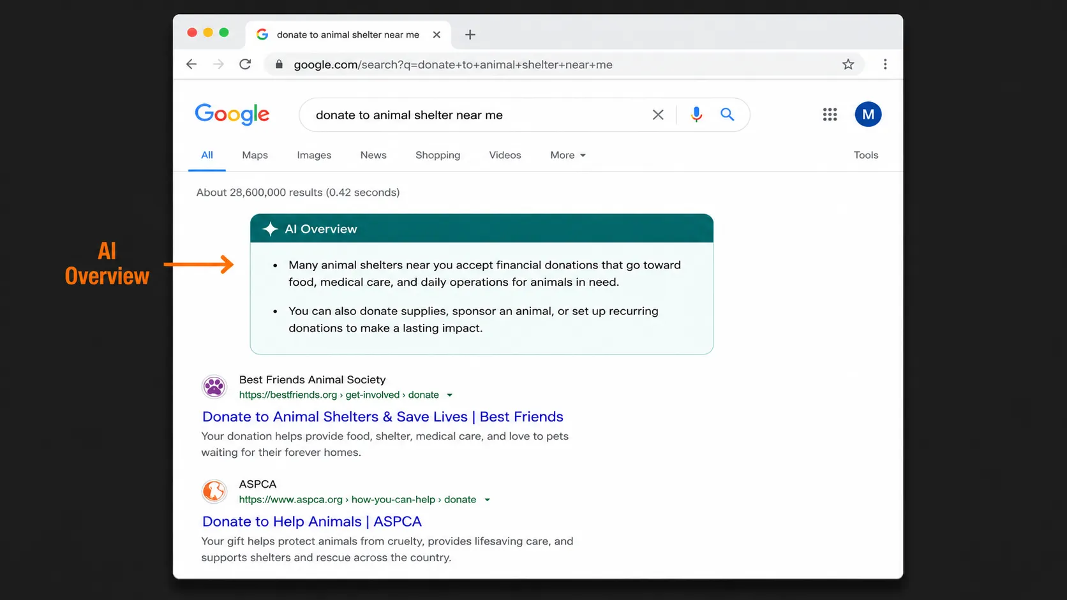Open a new tab with plus button
1067x600 pixels.
tap(470, 34)
